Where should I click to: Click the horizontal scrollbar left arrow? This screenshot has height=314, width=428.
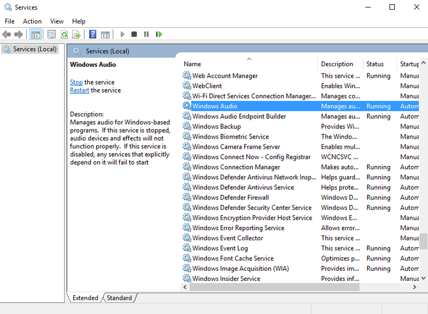185,287
